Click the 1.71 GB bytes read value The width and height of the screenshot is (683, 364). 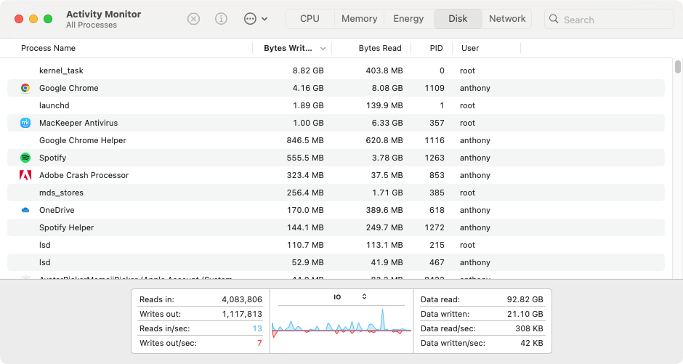387,193
